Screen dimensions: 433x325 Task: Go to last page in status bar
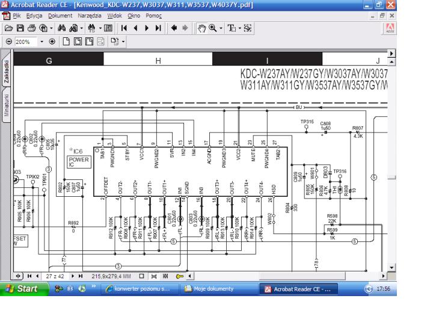[81, 276]
